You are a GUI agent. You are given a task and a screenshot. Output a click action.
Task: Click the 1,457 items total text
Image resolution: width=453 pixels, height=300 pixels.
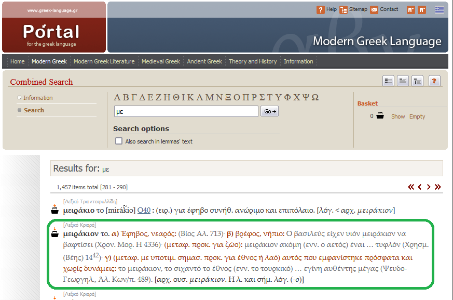(77, 187)
